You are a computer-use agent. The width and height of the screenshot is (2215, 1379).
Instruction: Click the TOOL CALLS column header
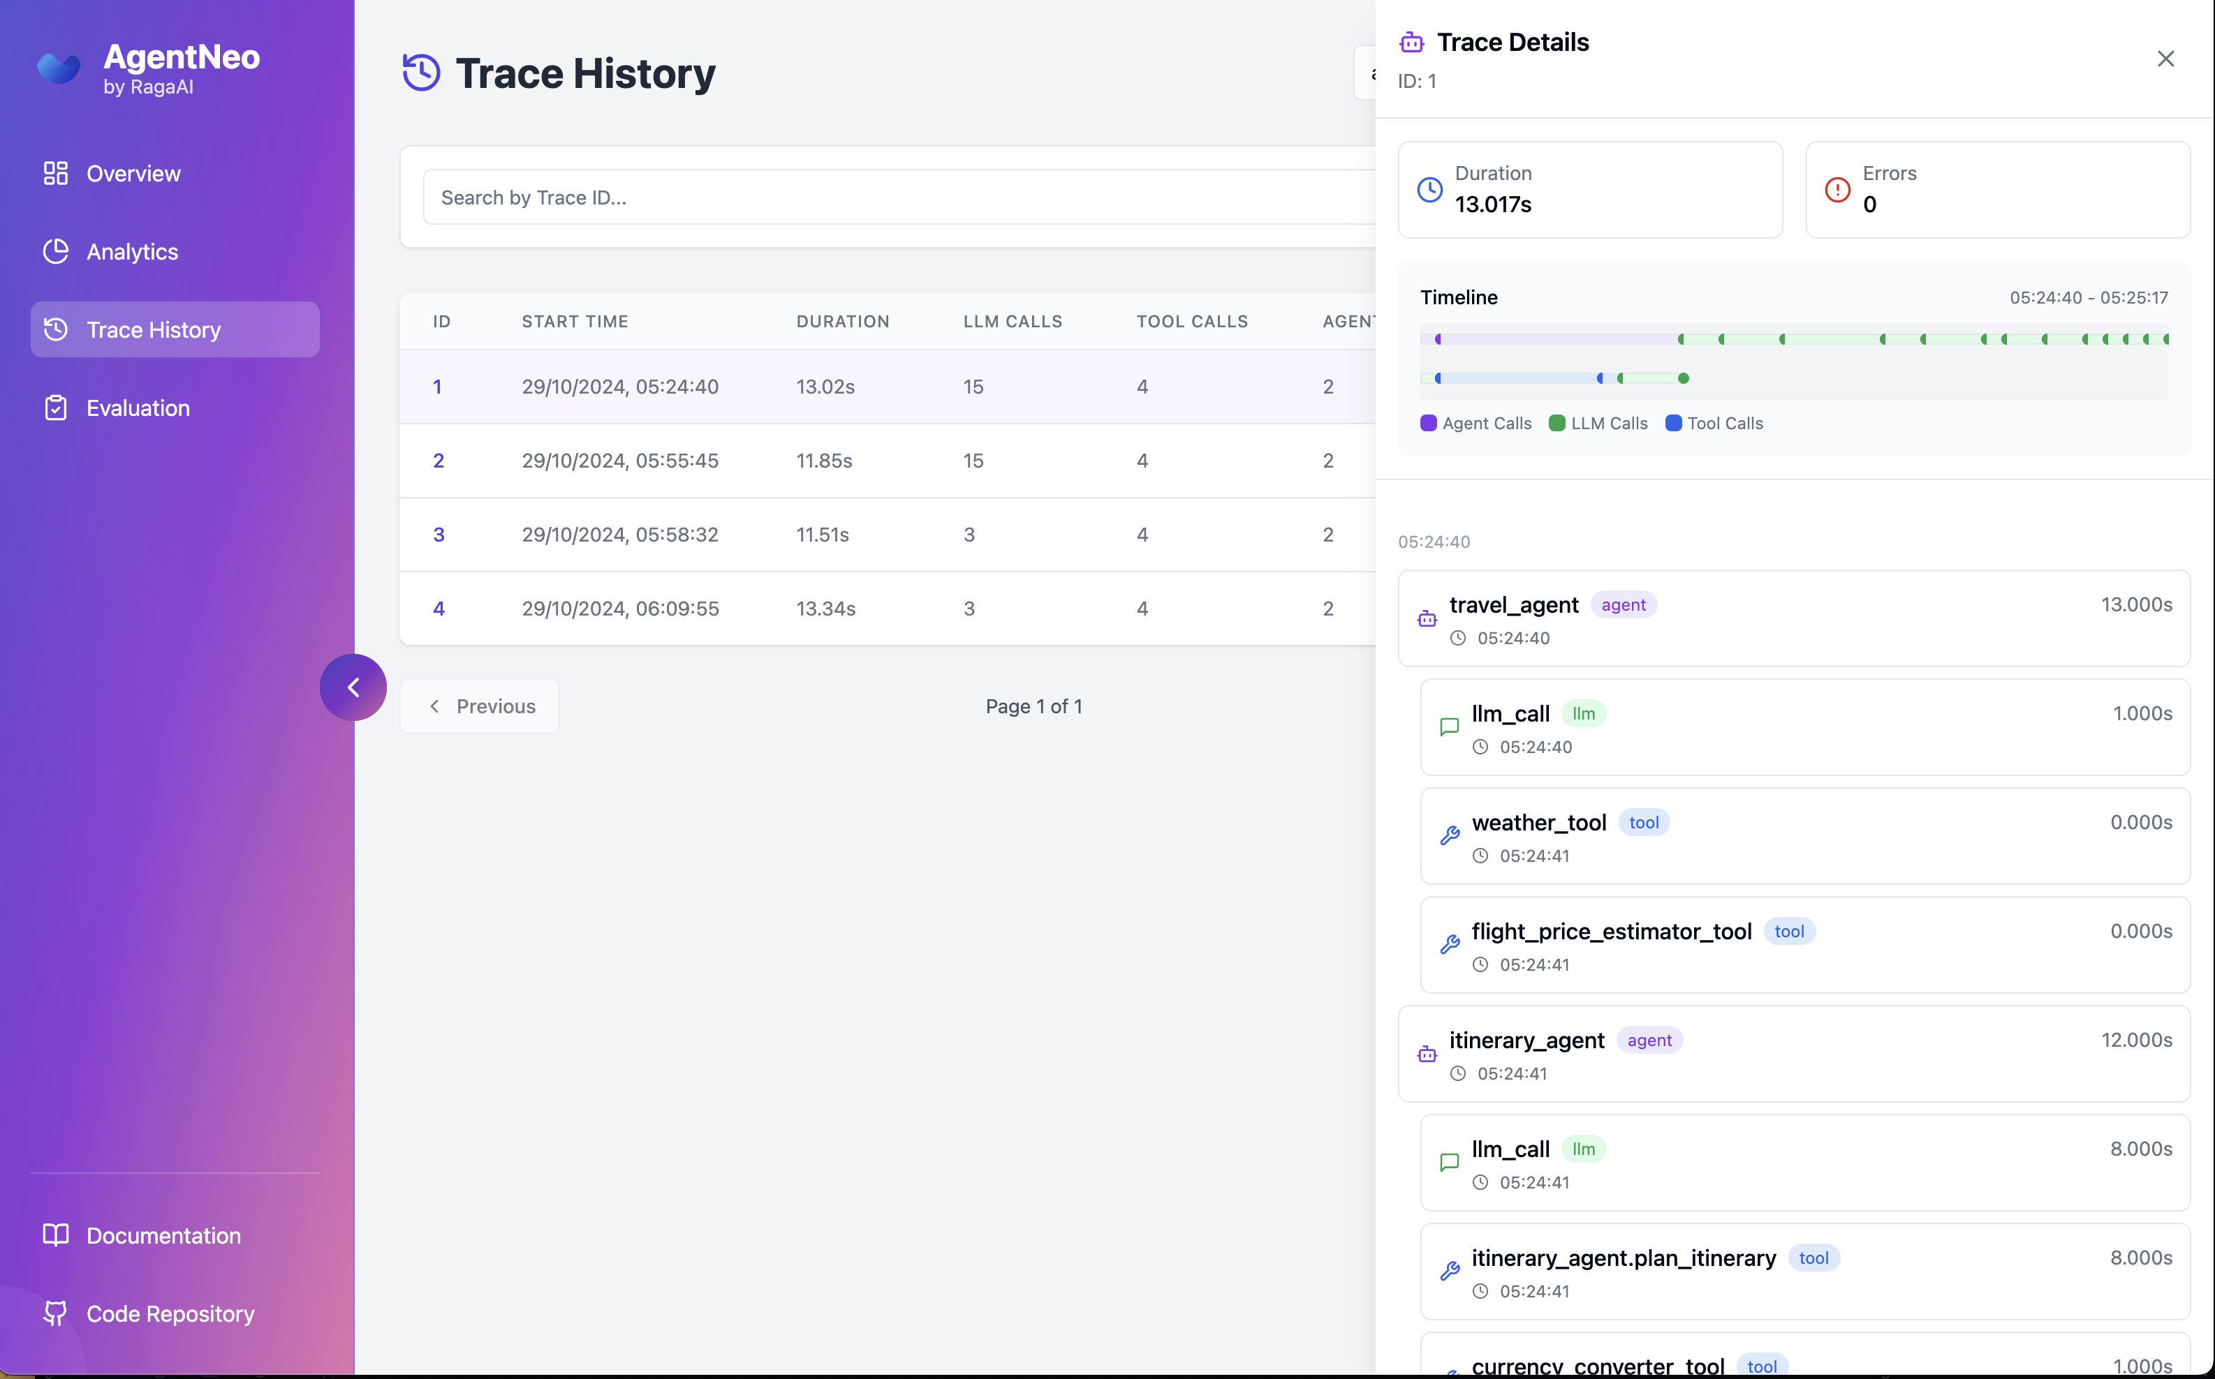tap(1192, 321)
